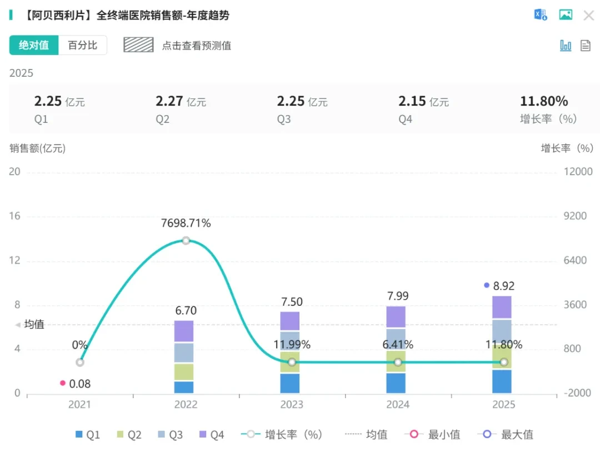Toggle the 最大值 marker legend

[506, 434]
